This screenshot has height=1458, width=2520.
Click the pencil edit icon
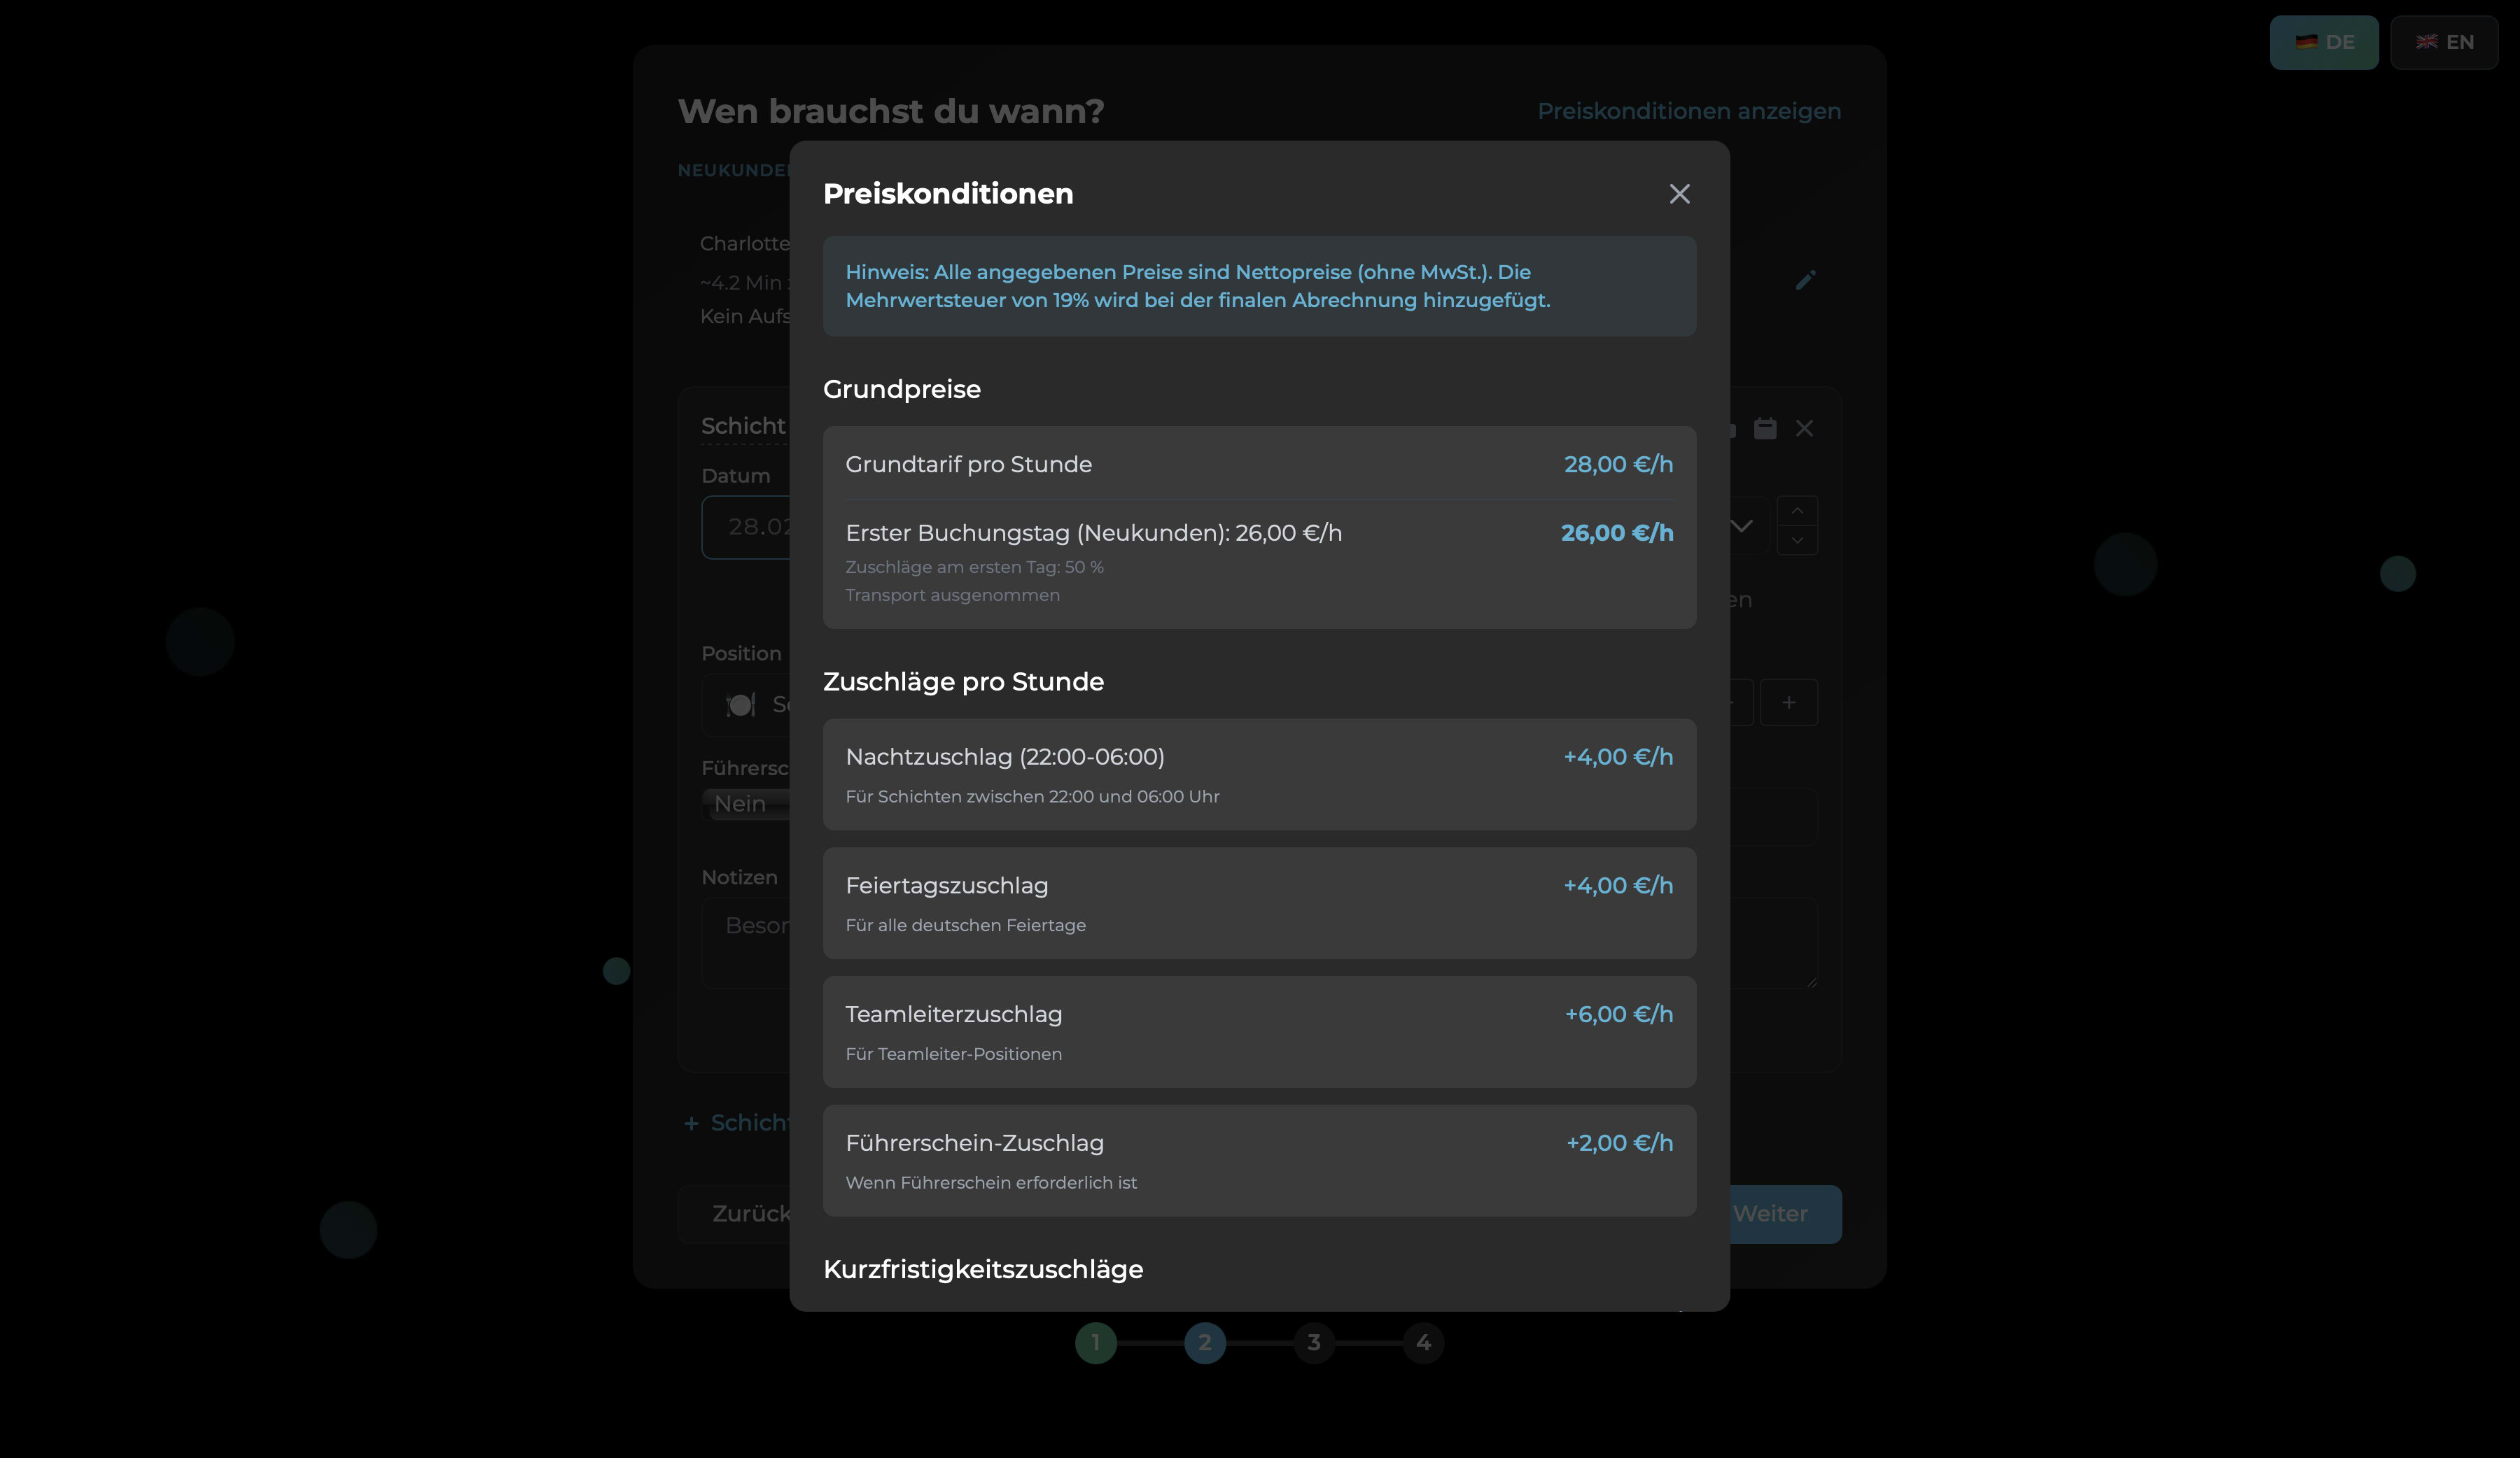[1805, 280]
